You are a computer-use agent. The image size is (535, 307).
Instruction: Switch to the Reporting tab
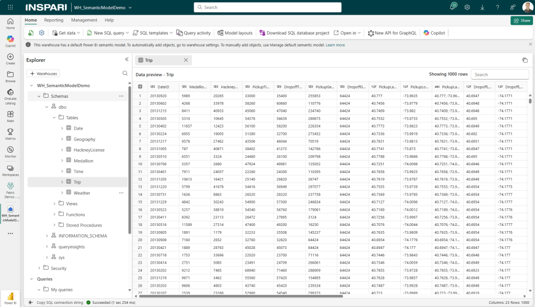pyautogui.click(x=53, y=20)
